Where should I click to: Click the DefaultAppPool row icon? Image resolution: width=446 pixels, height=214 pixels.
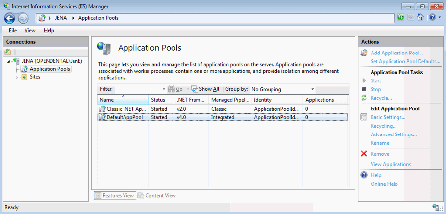[x=102, y=117]
